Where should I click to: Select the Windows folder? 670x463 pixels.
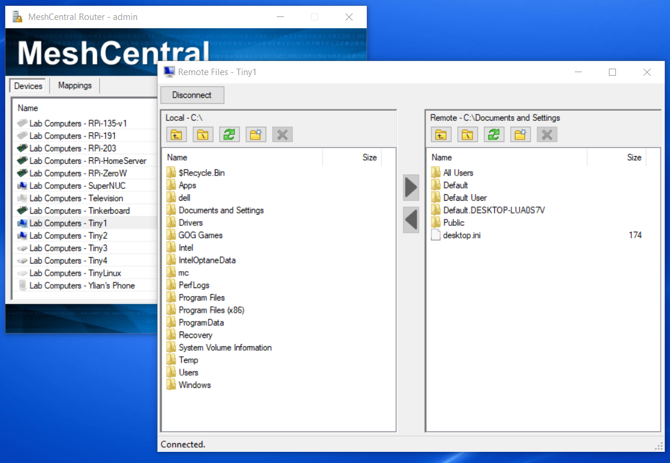pos(189,385)
